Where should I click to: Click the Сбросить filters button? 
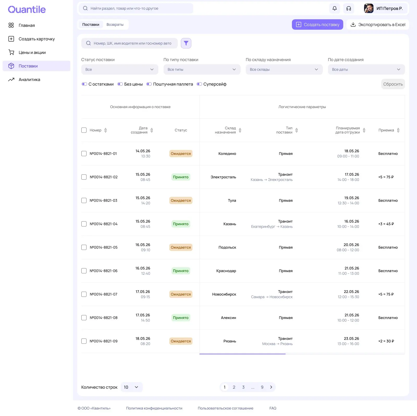[393, 84]
